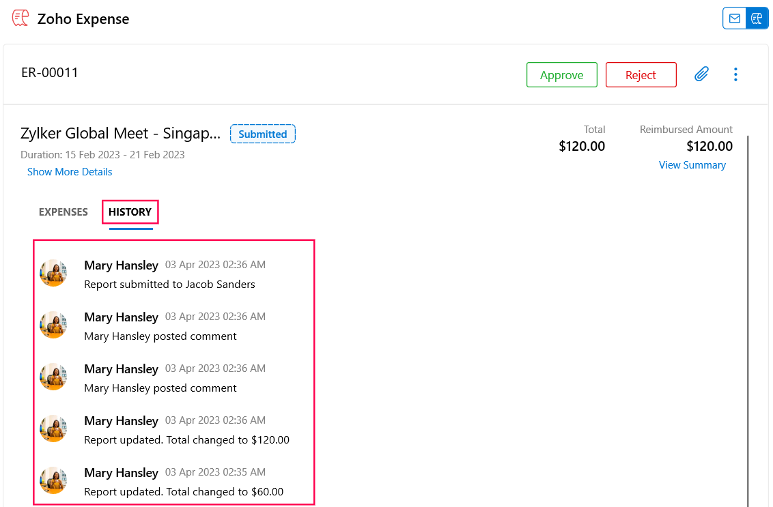
Task: Click the report title 'Zylker Global Meet - Singap...'
Action: [120, 134]
